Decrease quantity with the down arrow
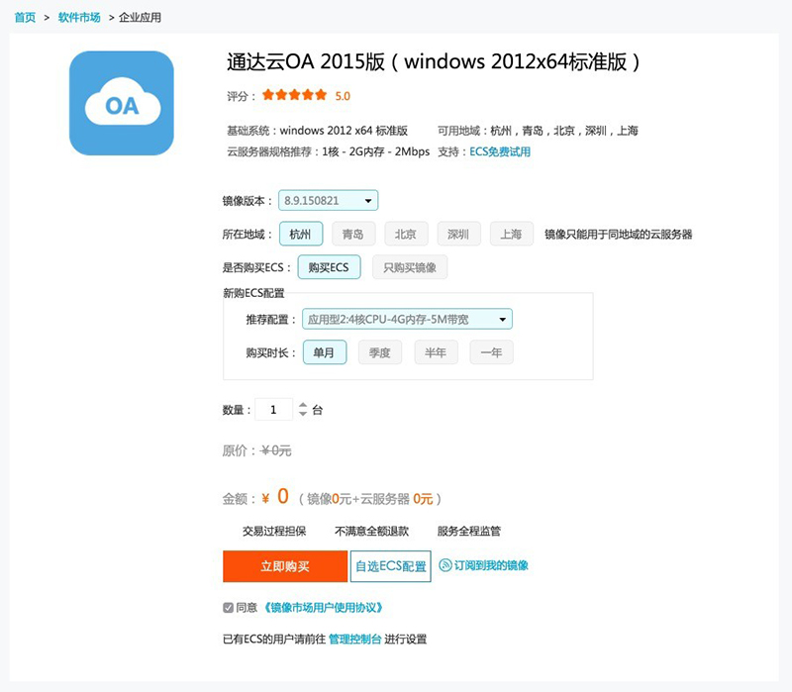The width and height of the screenshot is (792, 692). coord(303,413)
